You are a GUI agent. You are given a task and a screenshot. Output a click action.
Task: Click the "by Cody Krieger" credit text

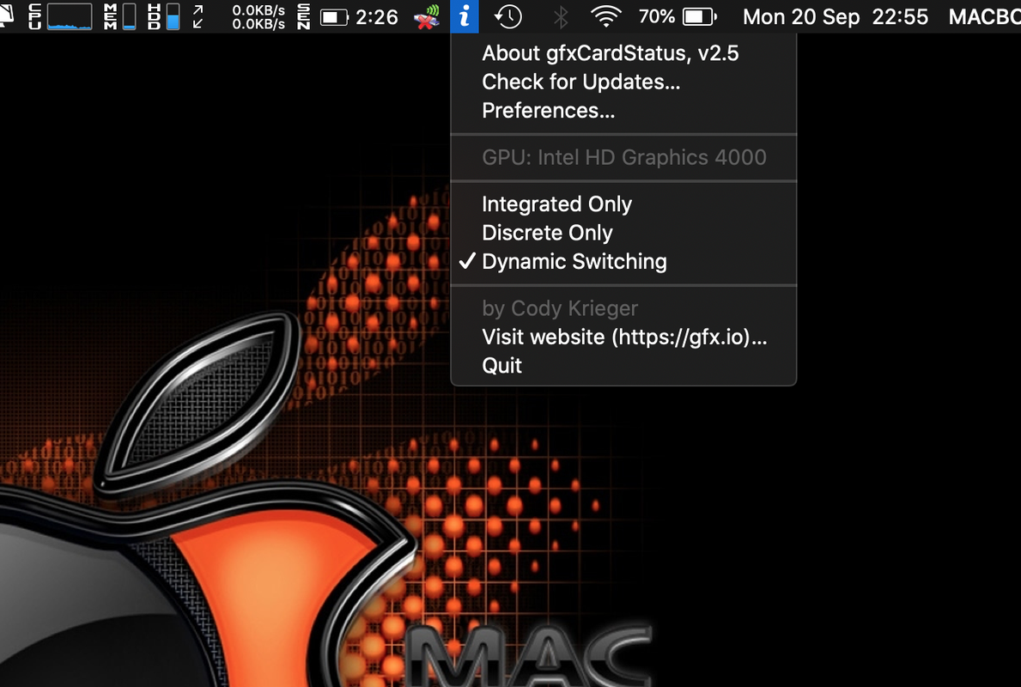coord(559,308)
